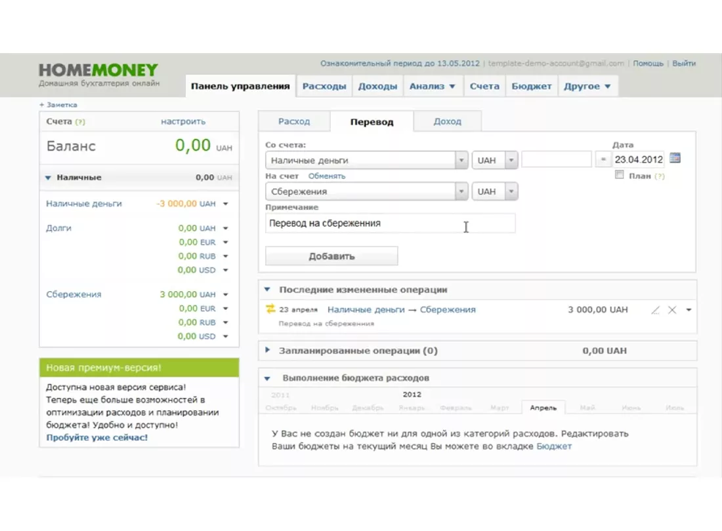Screen dimensions: 722x531
Task: Open menu arrow for Долги 0,00 RUB
Action: point(226,256)
